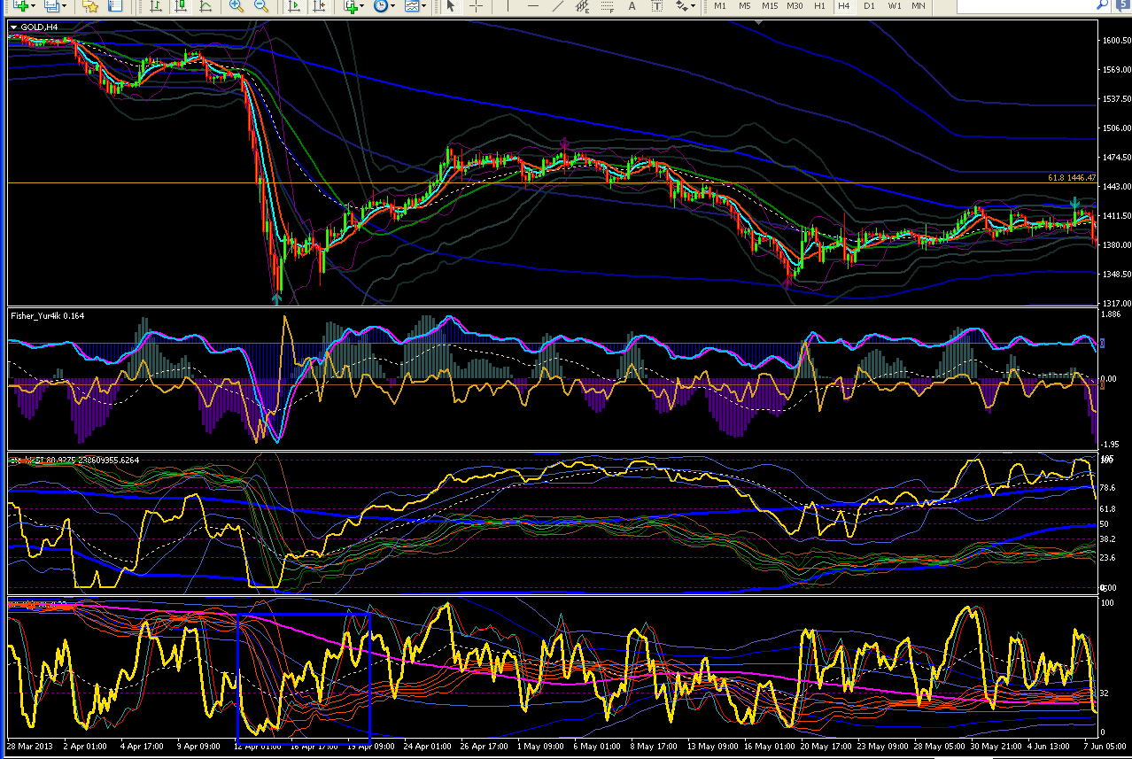Open the Profiles icon in the toolbar
The width and height of the screenshot is (1132, 759).
[51, 6]
